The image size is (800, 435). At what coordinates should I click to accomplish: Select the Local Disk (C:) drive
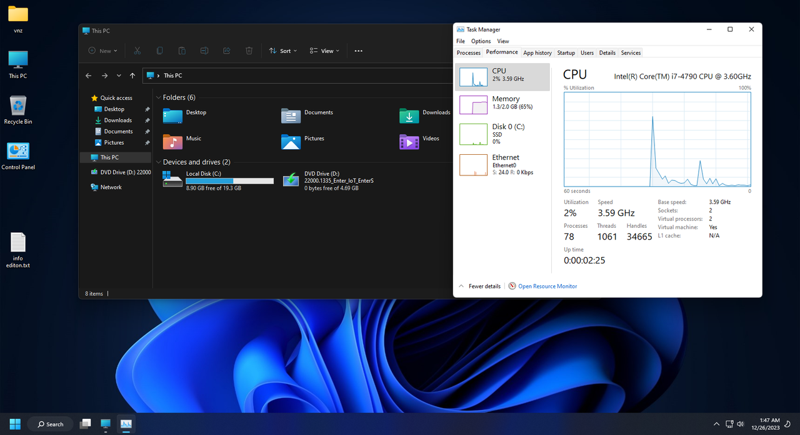[x=218, y=180]
